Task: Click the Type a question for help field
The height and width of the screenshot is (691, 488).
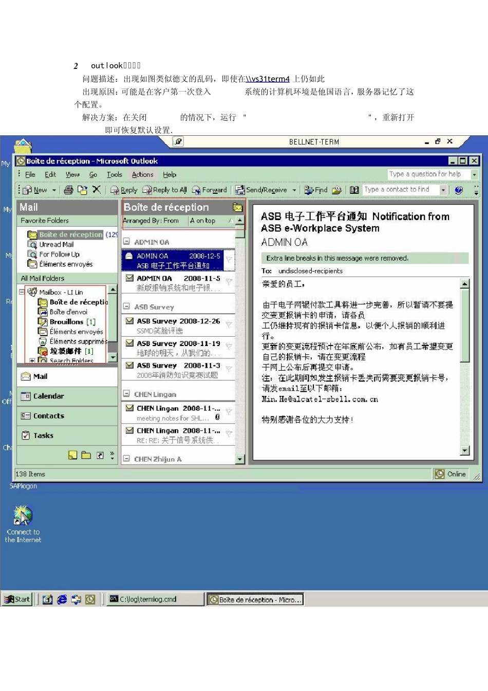Action: click(429, 174)
